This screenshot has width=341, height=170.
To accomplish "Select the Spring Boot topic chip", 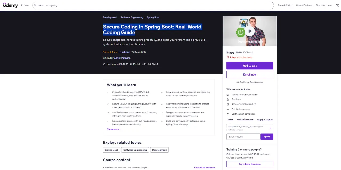I will tap(111, 150).
